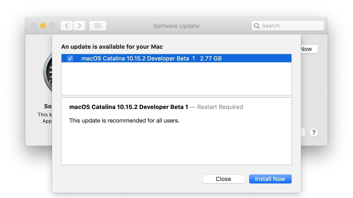Click the 'An update is available' heading
The image size is (353, 198).
point(112,47)
